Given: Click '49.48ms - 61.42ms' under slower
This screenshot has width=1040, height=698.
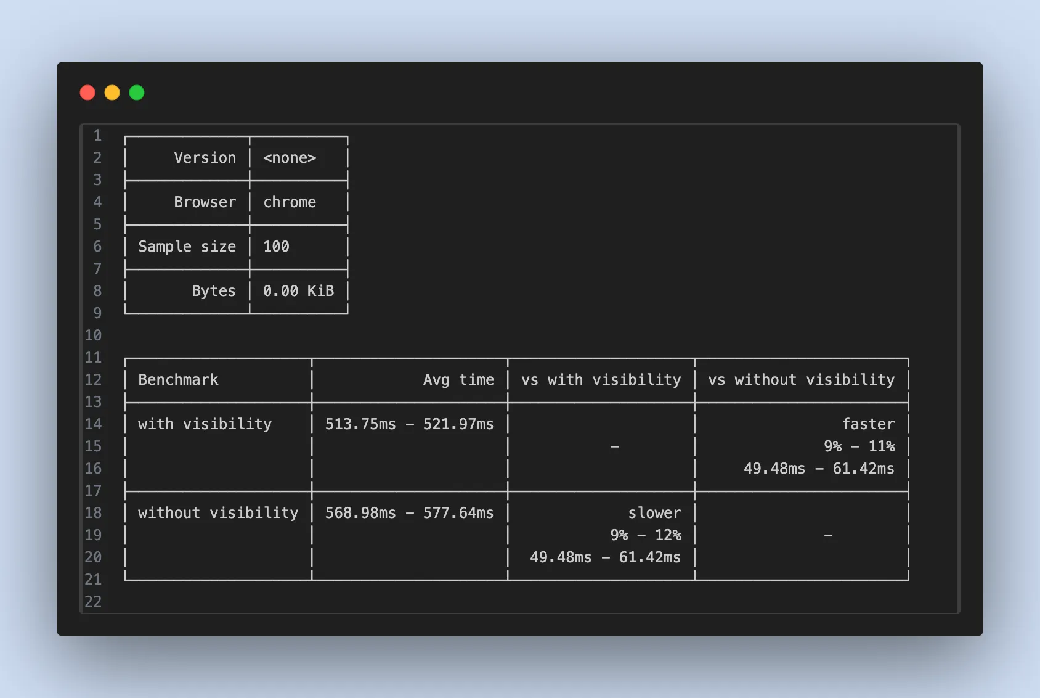Looking at the screenshot, I should [x=605, y=557].
